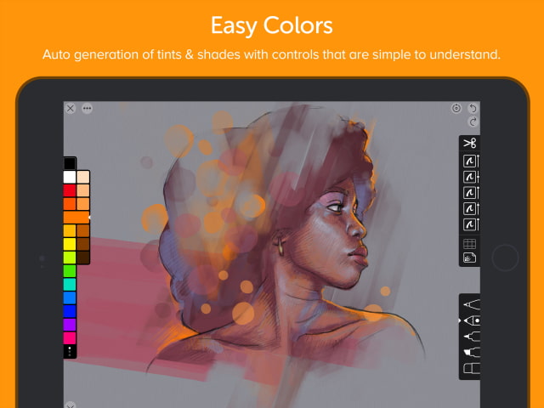Select the second layer thumbnail

[x=469, y=178]
